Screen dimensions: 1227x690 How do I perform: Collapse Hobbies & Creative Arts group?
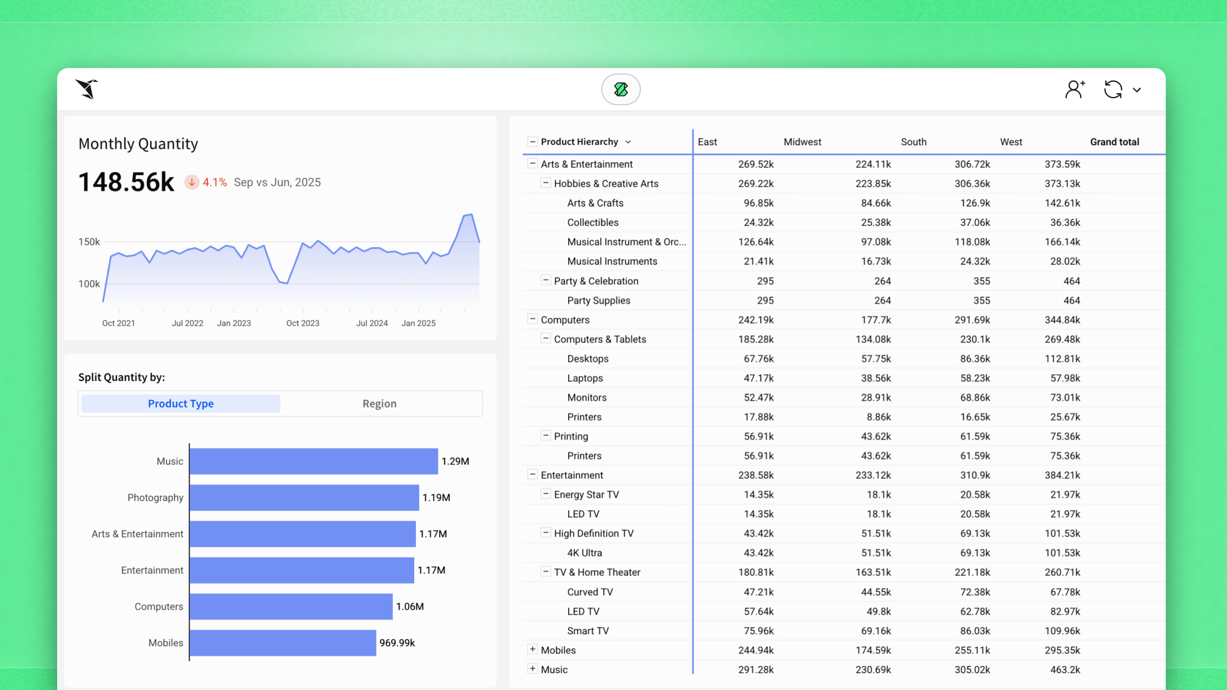[x=546, y=183]
